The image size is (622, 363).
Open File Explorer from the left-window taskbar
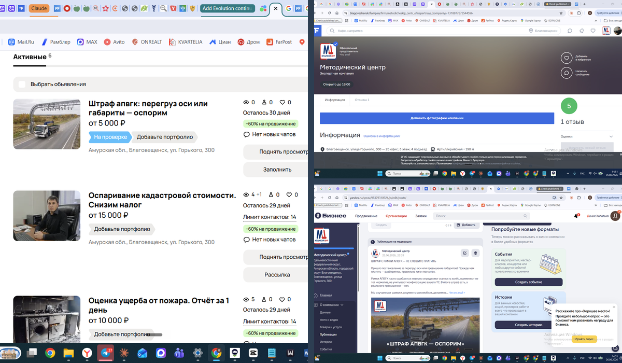(68, 353)
